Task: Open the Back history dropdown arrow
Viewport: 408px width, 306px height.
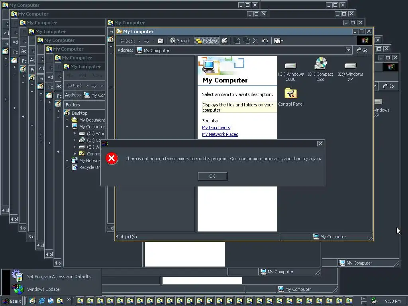Action: [139, 41]
